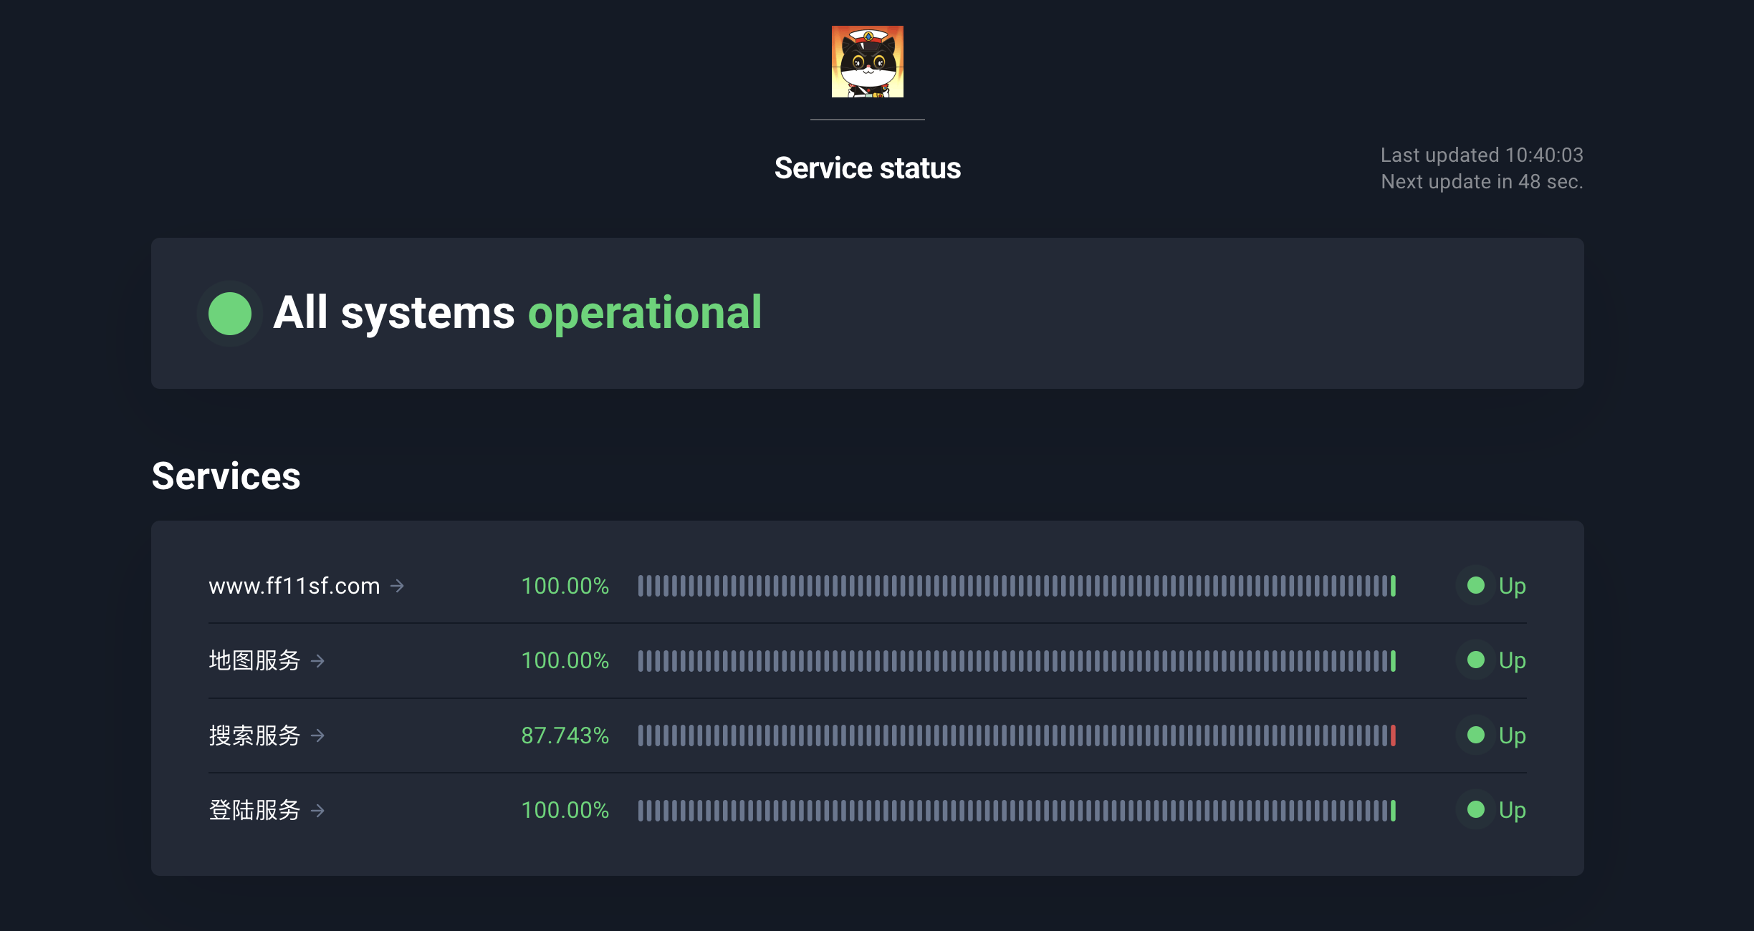Open the 搜索服务 service details
The width and height of the screenshot is (1754, 931).
[254, 735]
